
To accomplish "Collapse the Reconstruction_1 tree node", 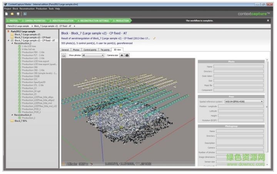I will point(12,43).
